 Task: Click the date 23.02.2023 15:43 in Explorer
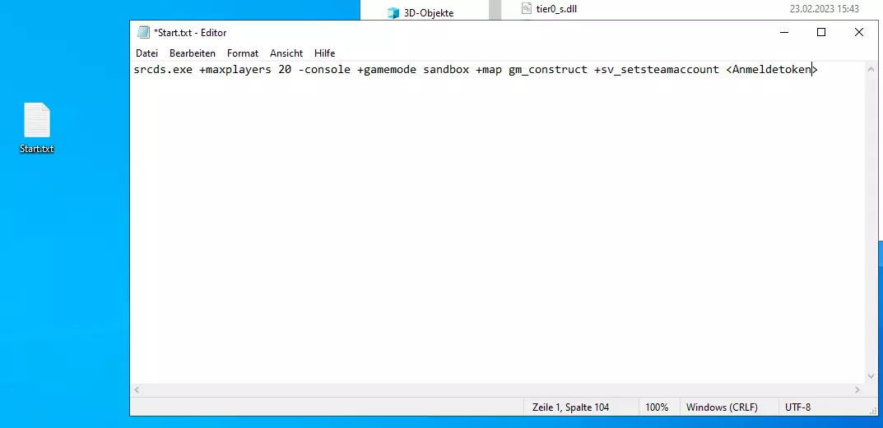(824, 8)
